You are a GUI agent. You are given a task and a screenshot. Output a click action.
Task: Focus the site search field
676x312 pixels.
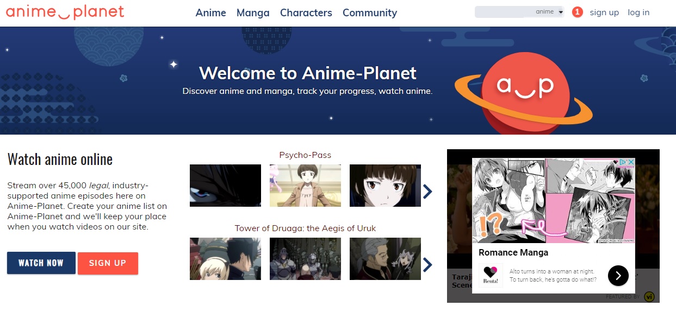503,12
